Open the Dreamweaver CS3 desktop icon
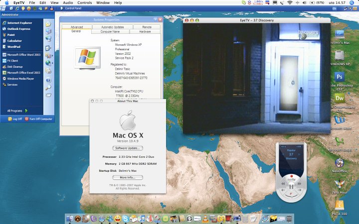This screenshot has width=359, height=224. click(340, 98)
